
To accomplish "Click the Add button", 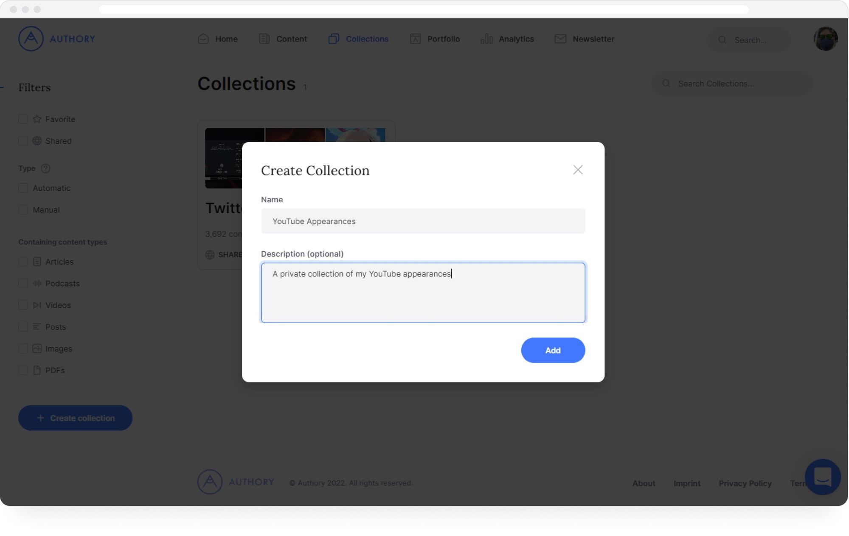I will coord(553,350).
